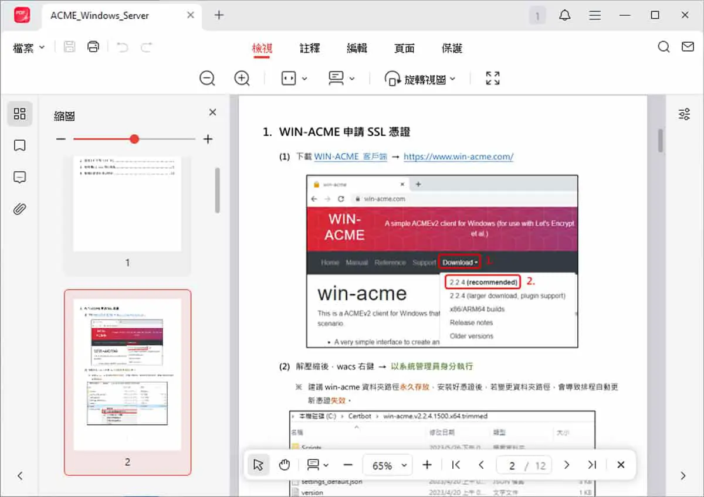Expand the right sidebar arrow

683,476
